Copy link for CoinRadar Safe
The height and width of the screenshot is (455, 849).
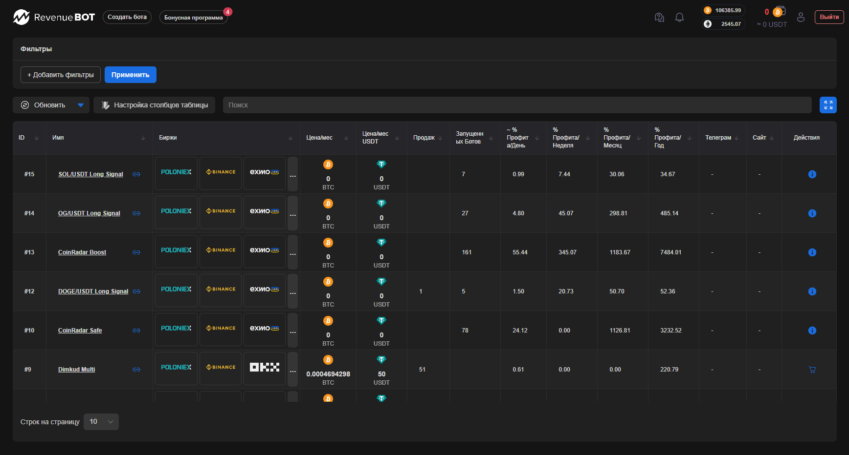pyautogui.click(x=136, y=331)
